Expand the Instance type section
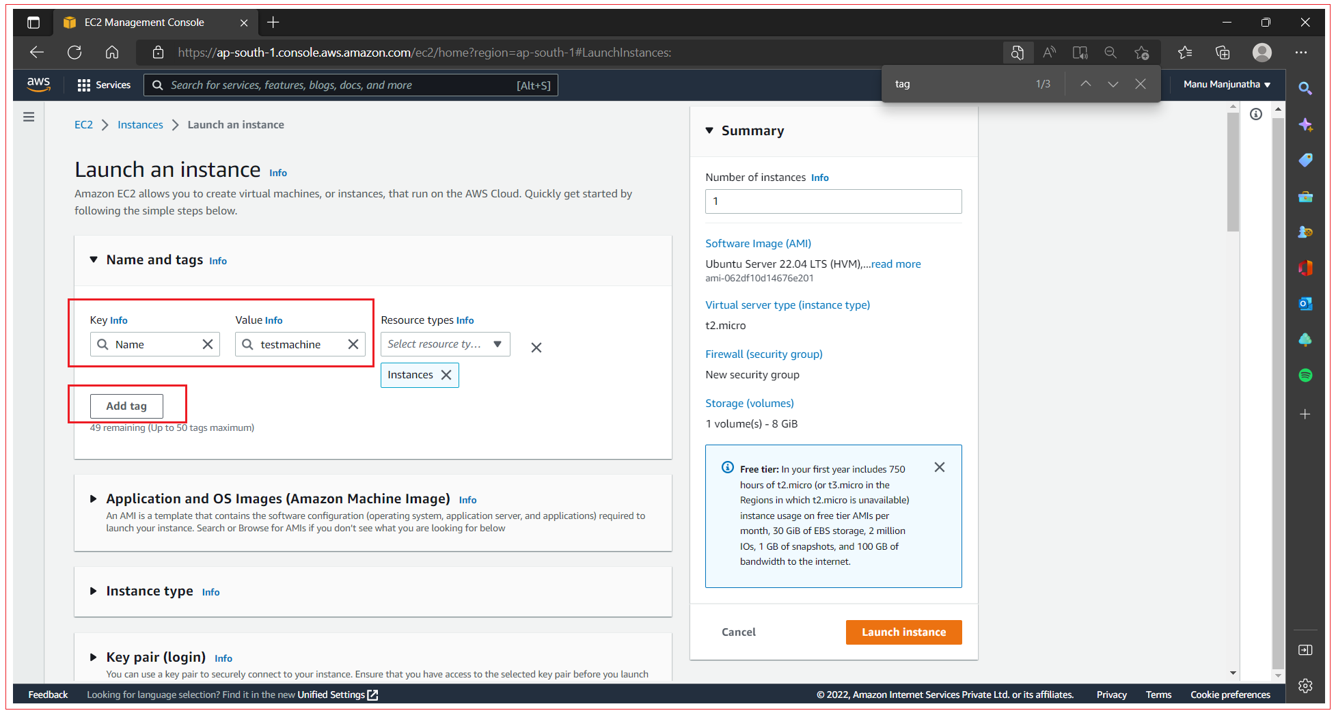This screenshot has height=715, width=1336. [94, 591]
